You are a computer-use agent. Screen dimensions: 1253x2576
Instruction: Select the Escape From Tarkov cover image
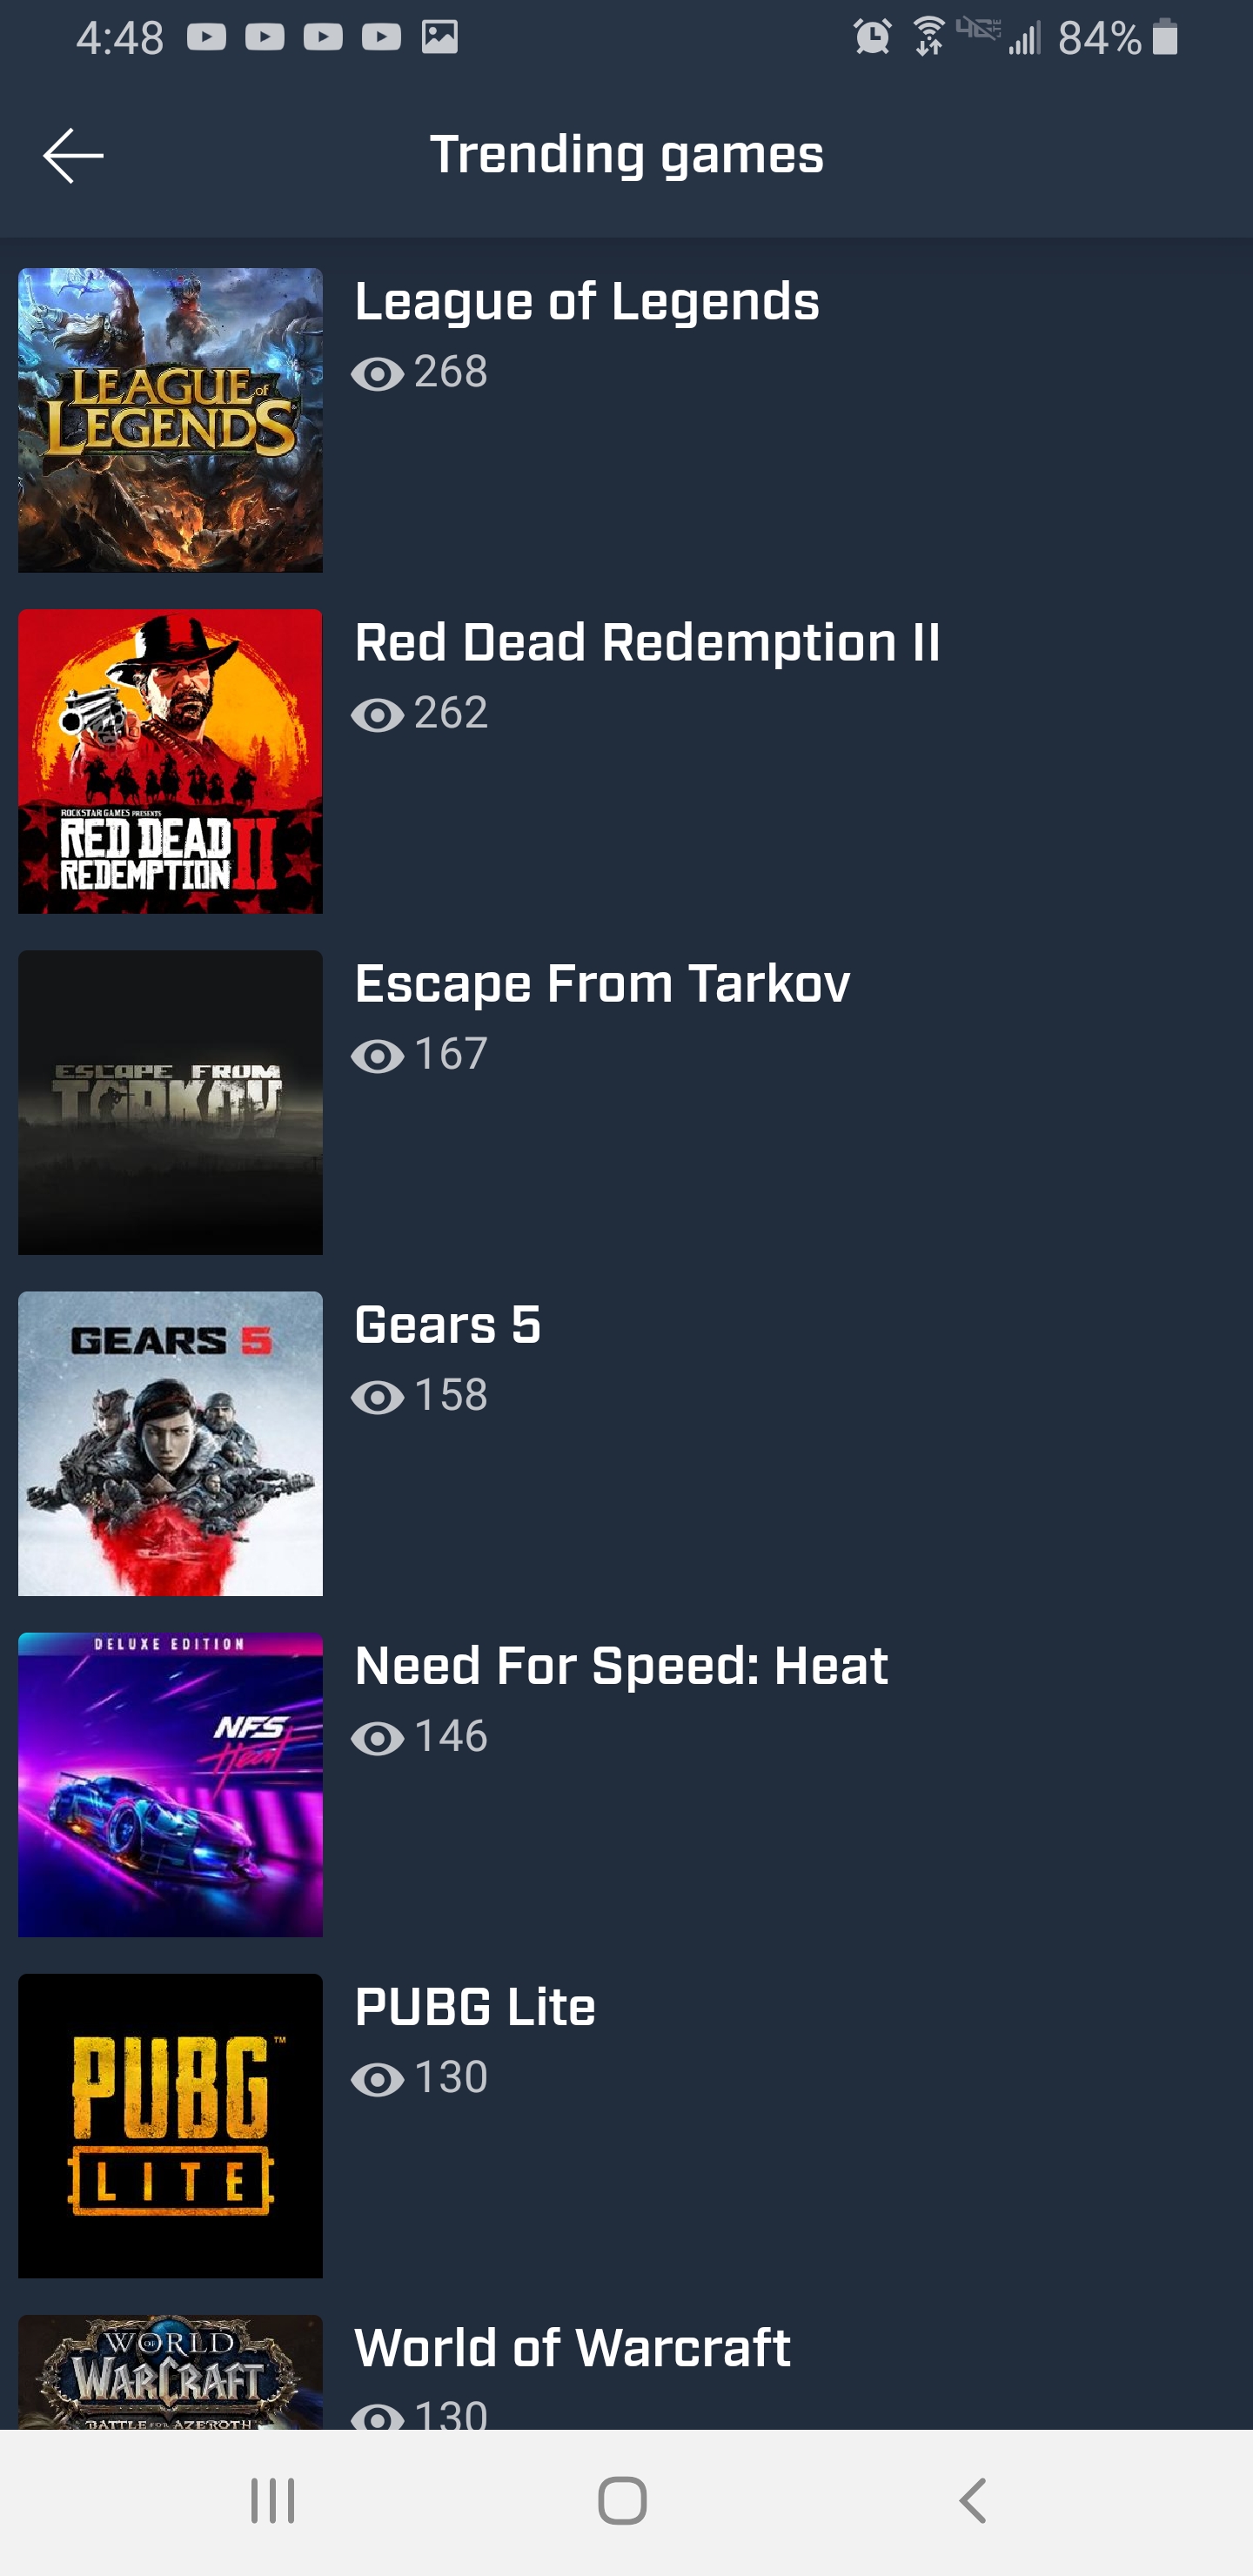170,1102
